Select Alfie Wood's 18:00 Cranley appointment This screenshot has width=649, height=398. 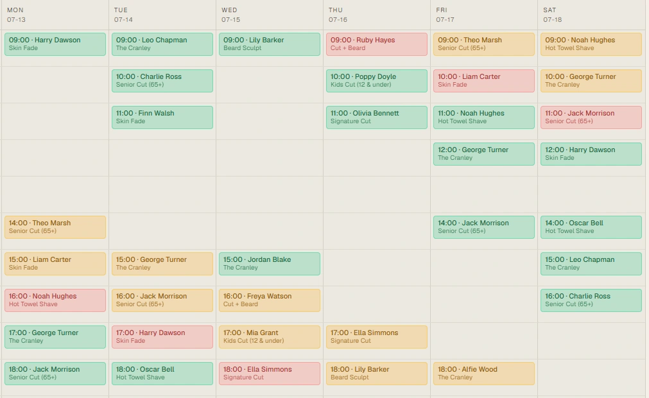pos(484,374)
